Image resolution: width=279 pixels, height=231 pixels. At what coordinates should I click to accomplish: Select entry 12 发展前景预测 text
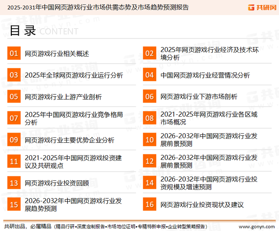tap(209, 161)
